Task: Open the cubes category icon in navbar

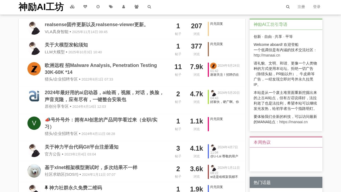Action: tap(72, 7)
